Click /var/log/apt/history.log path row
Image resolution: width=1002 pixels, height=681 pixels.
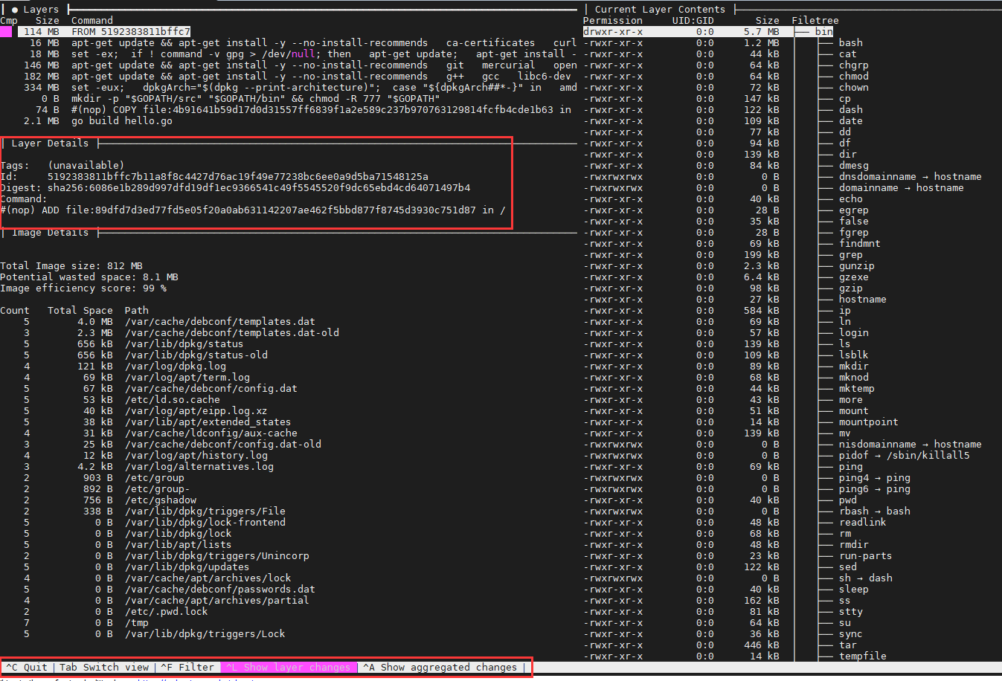point(196,456)
